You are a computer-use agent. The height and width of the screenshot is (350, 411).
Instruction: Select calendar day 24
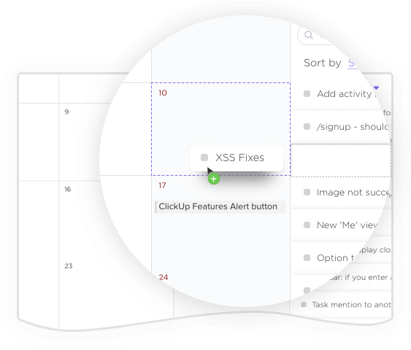click(164, 277)
